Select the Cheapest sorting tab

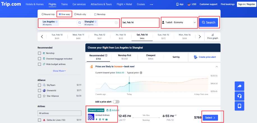click(x=151, y=57)
